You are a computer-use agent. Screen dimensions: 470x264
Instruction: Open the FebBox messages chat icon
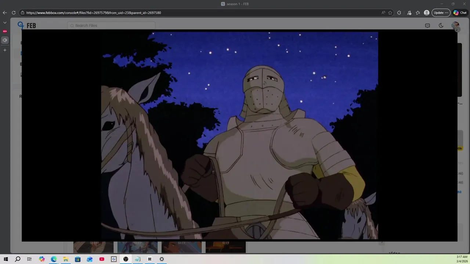point(427,25)
